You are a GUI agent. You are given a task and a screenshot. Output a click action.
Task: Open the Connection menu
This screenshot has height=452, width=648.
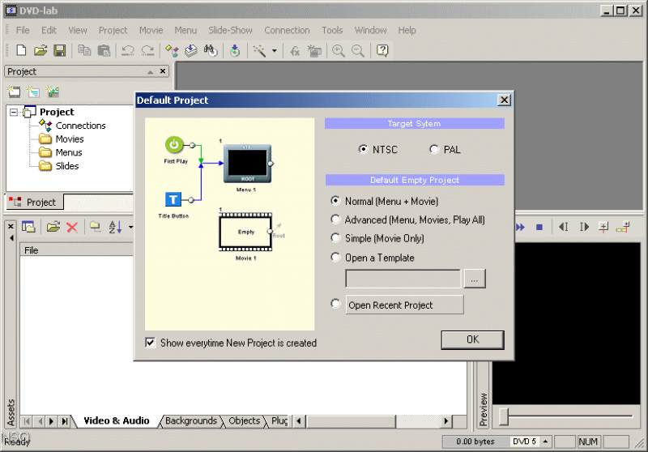click(x=287, y=30)
